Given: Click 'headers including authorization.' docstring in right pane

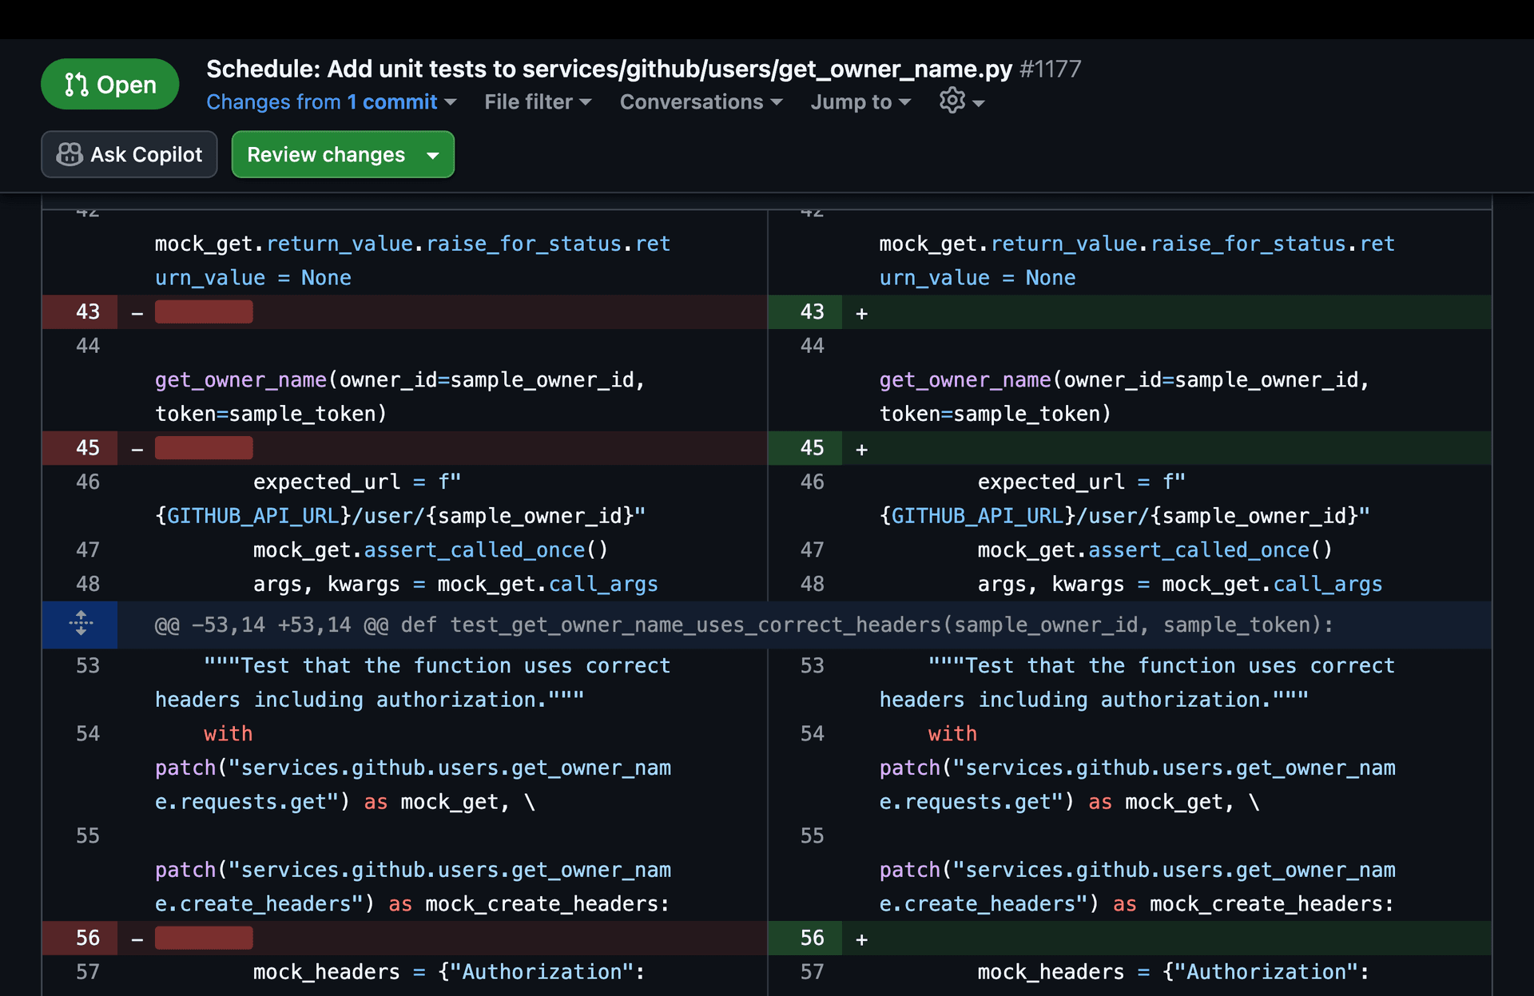Looking at the screenshot, I should (x=1094, y=700).
